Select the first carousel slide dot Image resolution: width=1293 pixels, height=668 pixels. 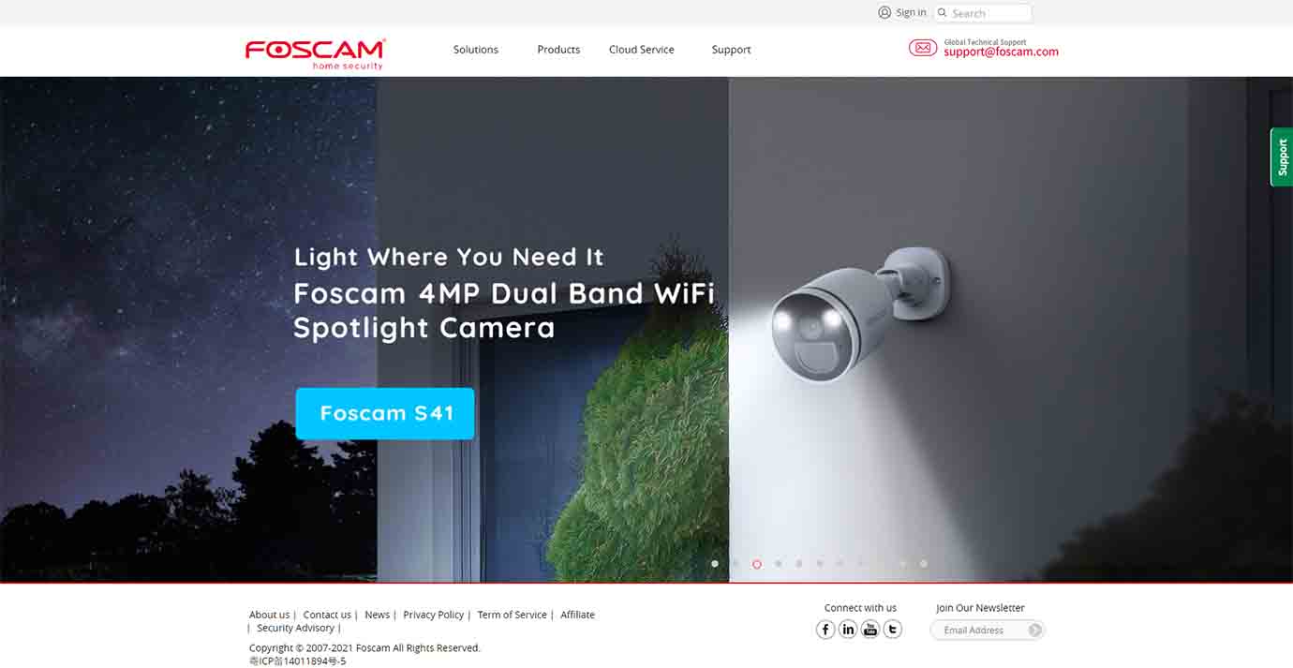coord(715,564)
